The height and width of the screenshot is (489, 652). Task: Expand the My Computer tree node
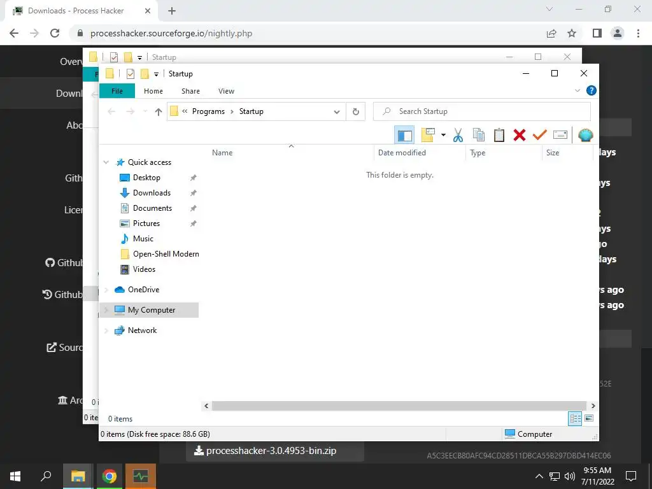click(x=106, y=310)
